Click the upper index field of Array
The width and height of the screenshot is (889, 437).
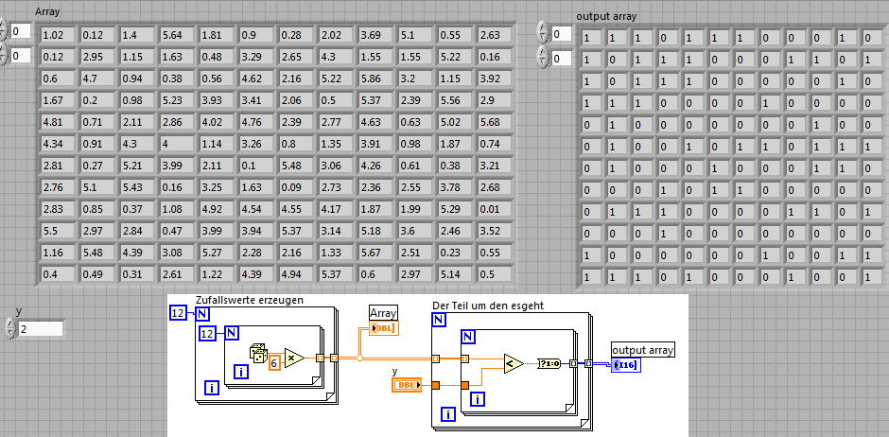point(21,31)
